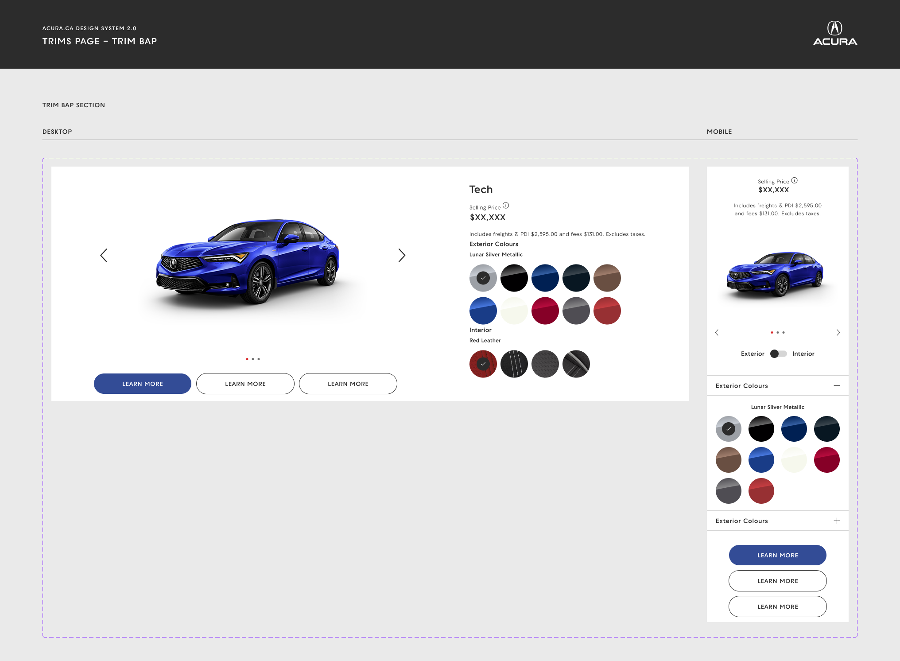This screenshot has width=900, height=661.
Task: Expand the Exterior Colours section with plus icon
Action: 837,521
